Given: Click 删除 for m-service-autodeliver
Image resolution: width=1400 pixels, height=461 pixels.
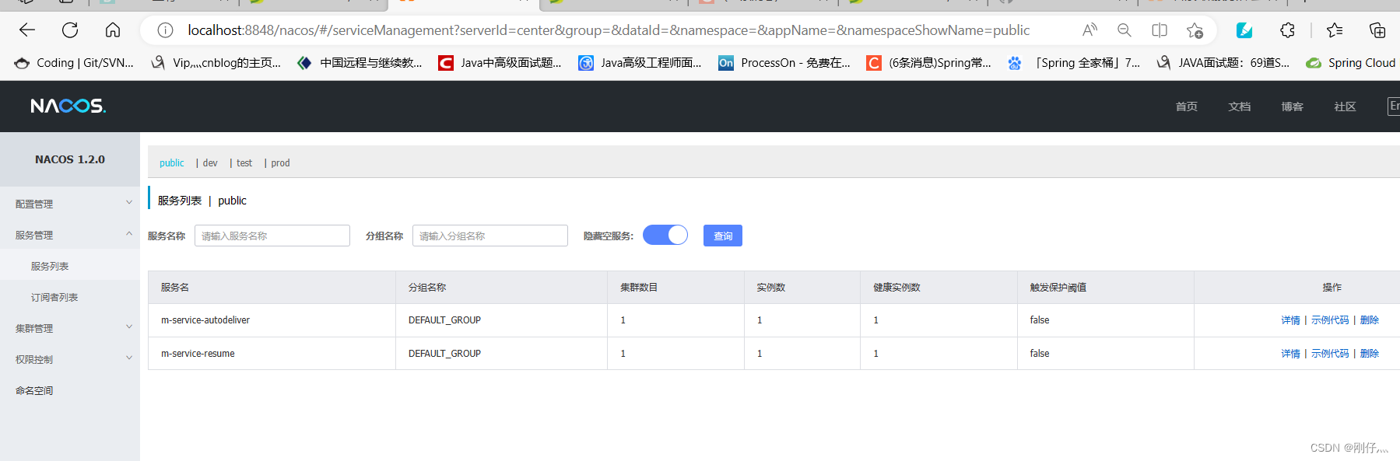Looking at the screenshot, I should (1369, 320).
